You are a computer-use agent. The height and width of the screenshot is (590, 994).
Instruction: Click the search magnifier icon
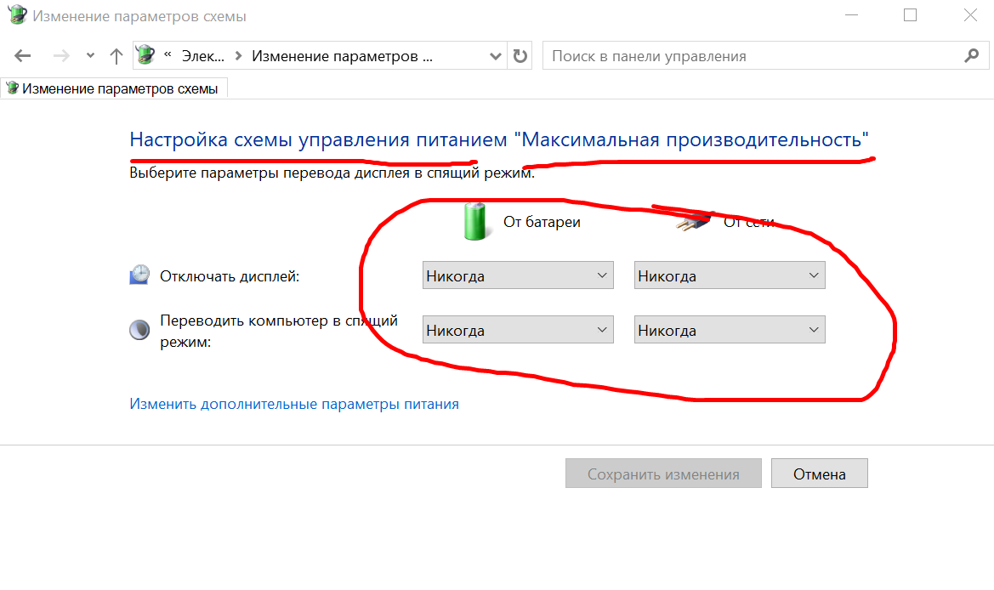971,55
